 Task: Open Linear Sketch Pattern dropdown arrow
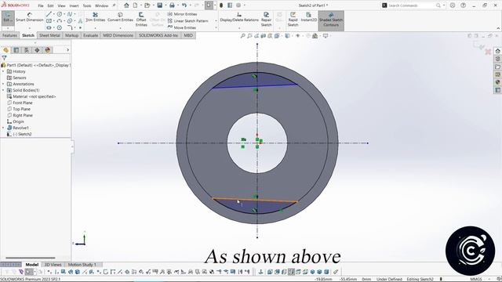point(216,21)
